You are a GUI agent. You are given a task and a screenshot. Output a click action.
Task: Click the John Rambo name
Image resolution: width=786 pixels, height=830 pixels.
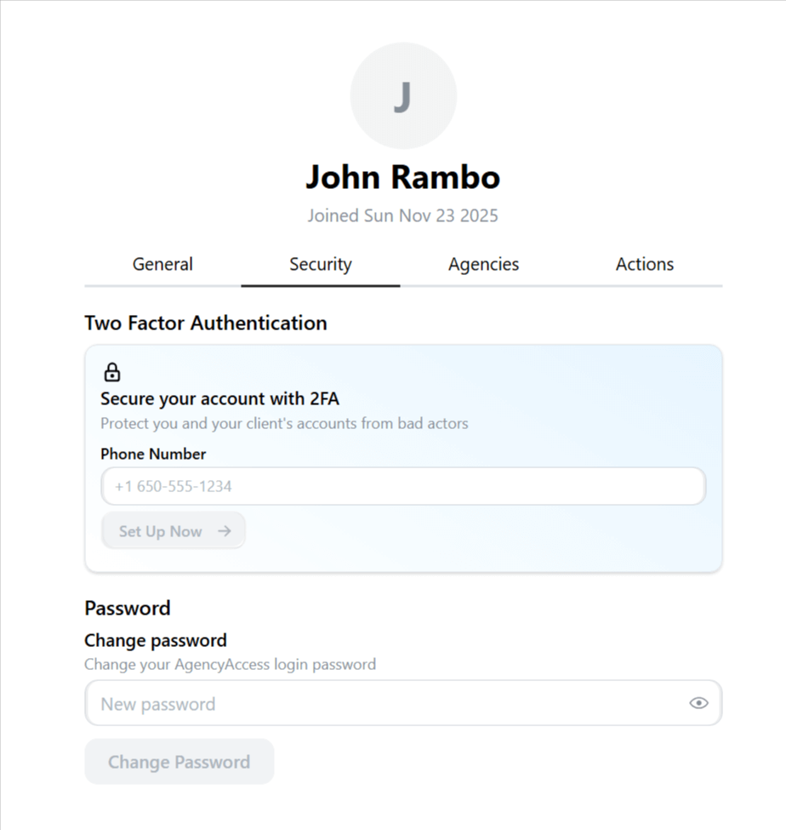click(402, 176)
